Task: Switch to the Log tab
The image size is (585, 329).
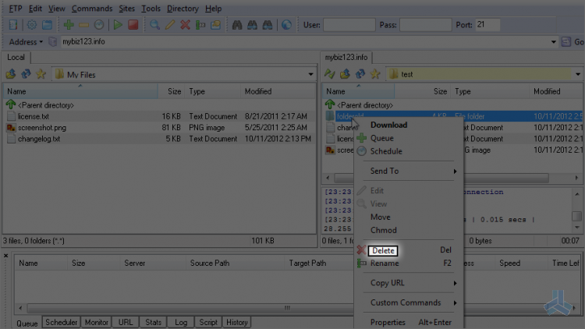Action: pyautogui.click(x=181, y=322)
